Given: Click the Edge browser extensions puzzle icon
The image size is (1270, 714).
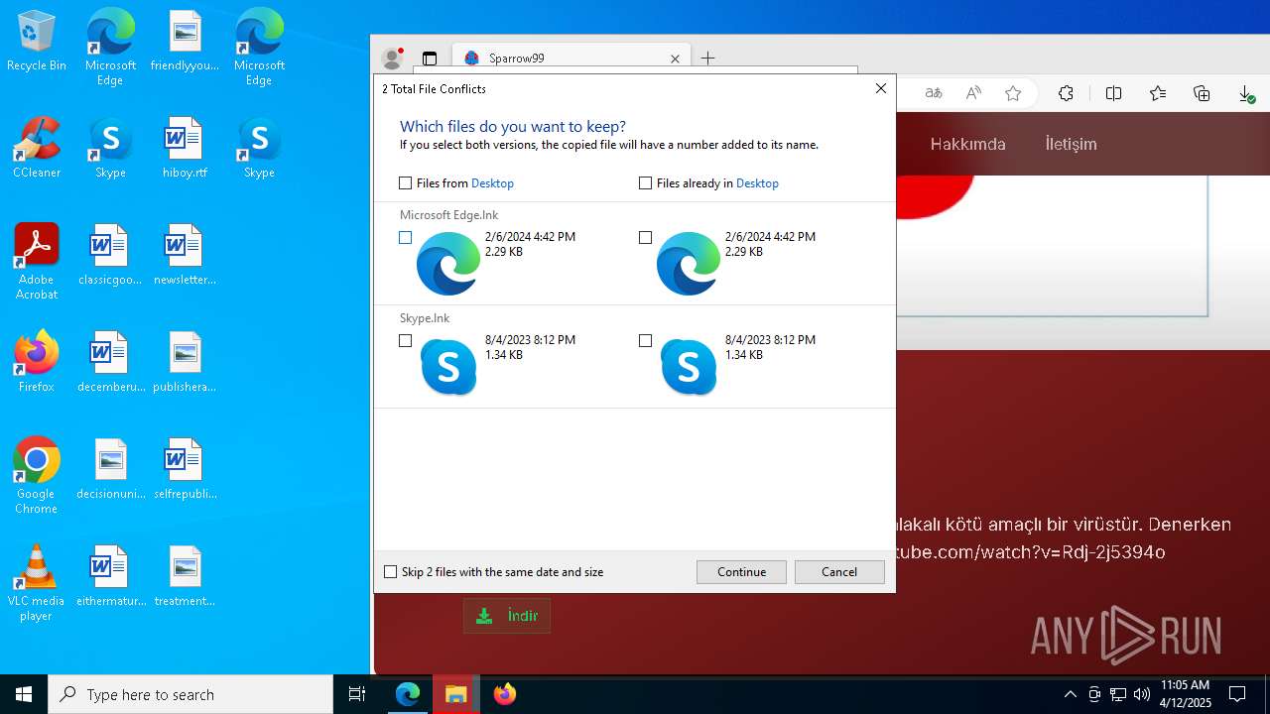Looking at the screenshot, I should pos(1066,93).
